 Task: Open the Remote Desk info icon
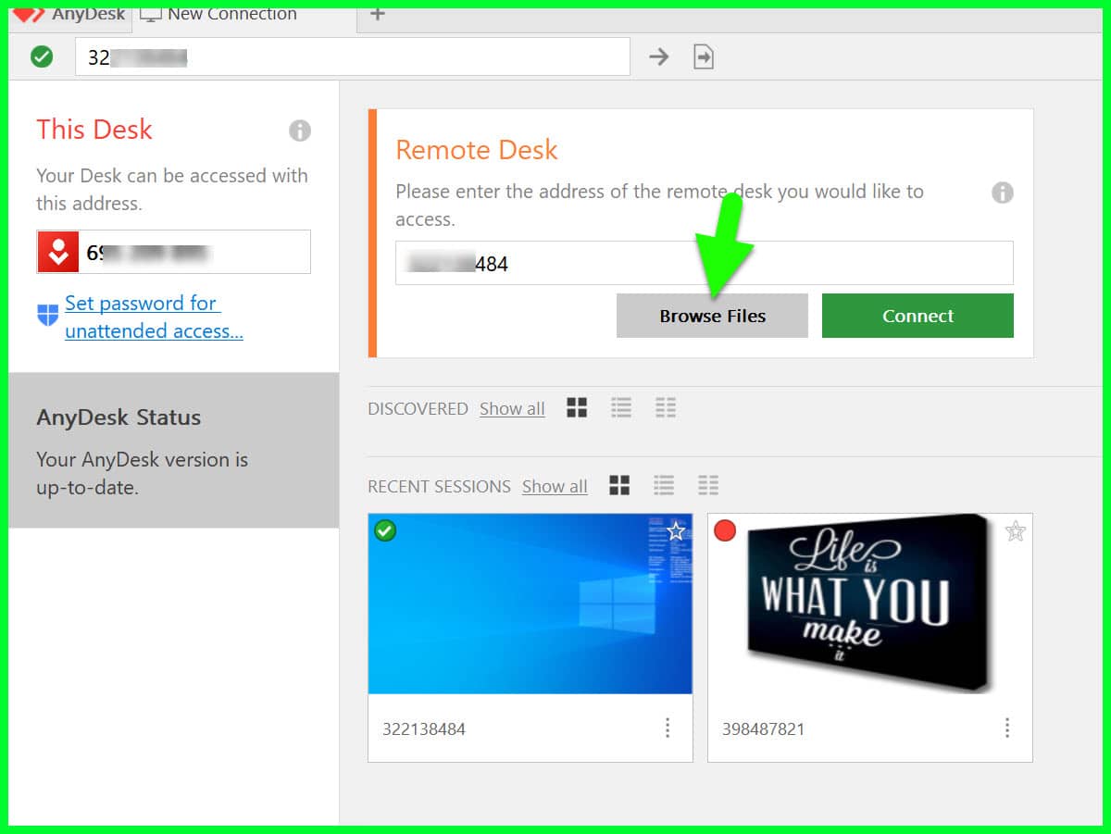tap(1003, 193)
